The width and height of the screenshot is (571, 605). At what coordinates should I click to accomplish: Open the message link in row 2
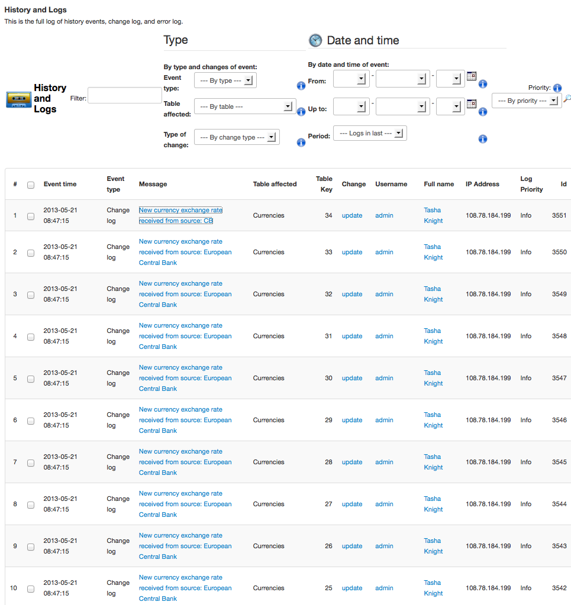[x=185, y=252]
